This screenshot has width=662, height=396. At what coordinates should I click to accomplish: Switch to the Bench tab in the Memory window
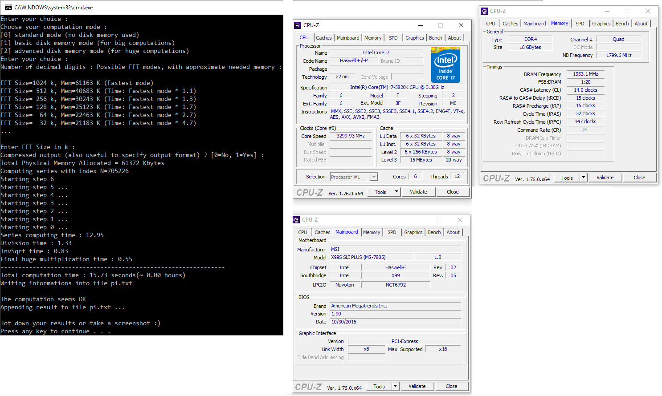tap(622, 24)
